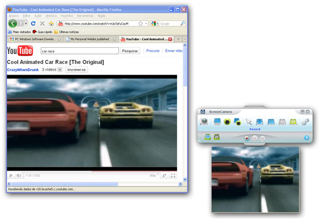
Task: Open the CrazyWhenDrunk channel link
Action: tap(23, 69)
